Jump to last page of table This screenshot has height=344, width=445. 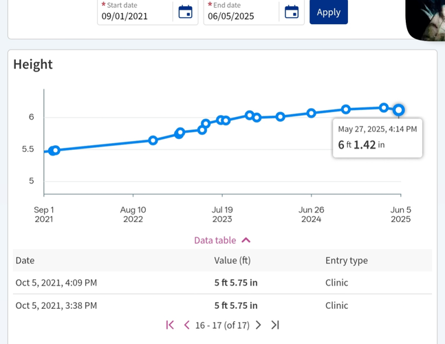[275, 325]
